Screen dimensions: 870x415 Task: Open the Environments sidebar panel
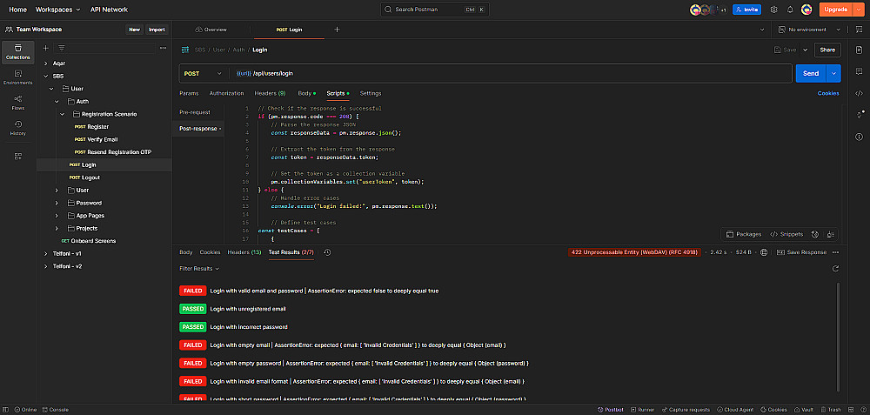click(x=17, y=77)
